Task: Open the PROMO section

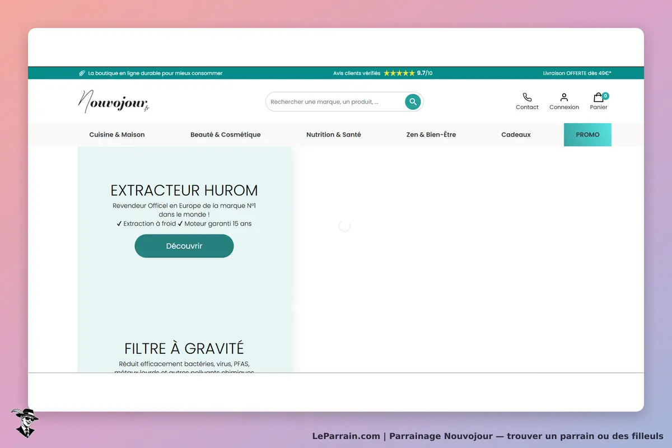Action: [x=587, y=134]
